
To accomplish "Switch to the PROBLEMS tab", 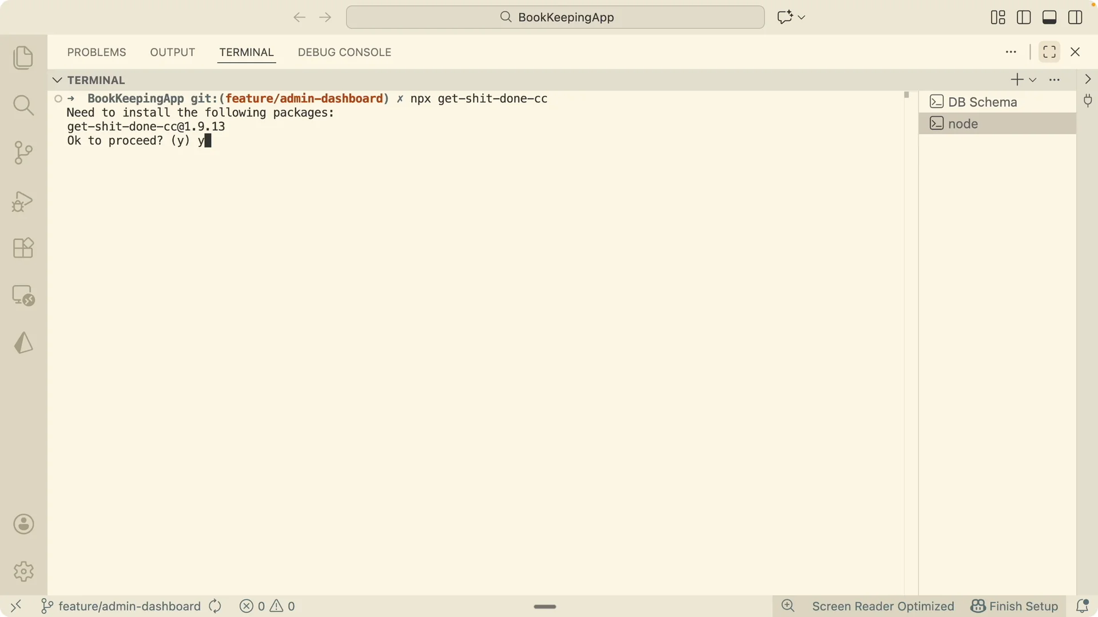I will coord(97,52).
